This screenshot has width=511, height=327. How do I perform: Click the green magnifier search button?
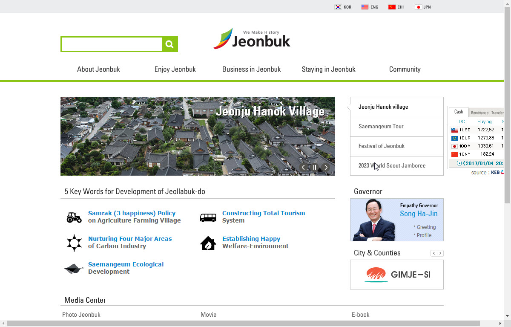point(169,44)
